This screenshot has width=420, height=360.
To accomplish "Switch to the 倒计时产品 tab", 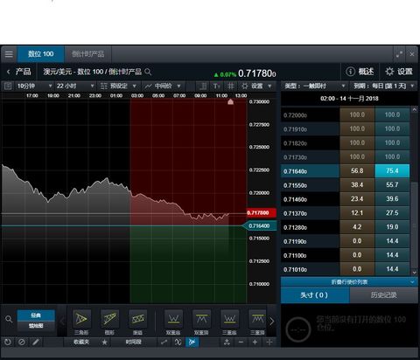I will pyautogui.click(x=87, y=54).
